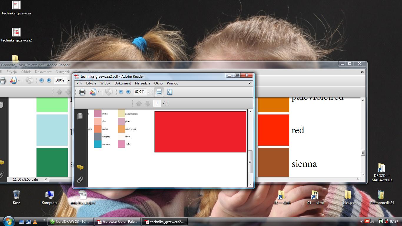Screen dimensions: 402x226
Task: Open the Comments panel speech bubble icon
Action: tap(80, 167)
